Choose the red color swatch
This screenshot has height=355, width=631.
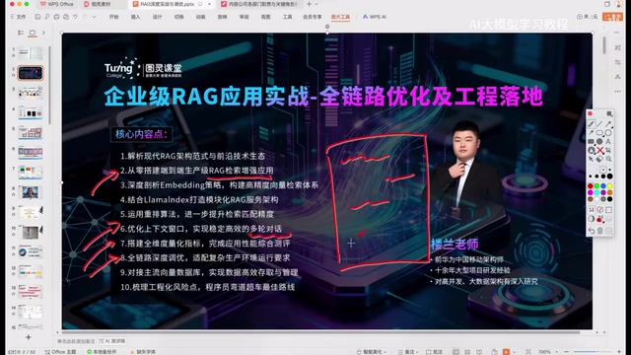click(590, 185)
